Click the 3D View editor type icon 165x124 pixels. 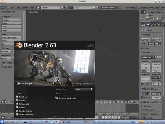[4, 102]
